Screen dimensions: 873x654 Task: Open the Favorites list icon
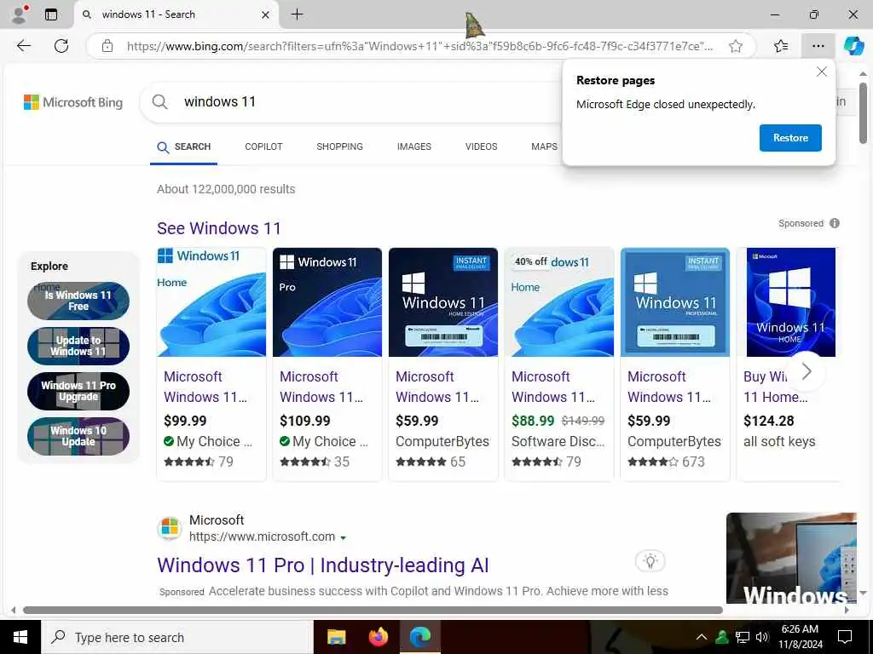point(781,46)
